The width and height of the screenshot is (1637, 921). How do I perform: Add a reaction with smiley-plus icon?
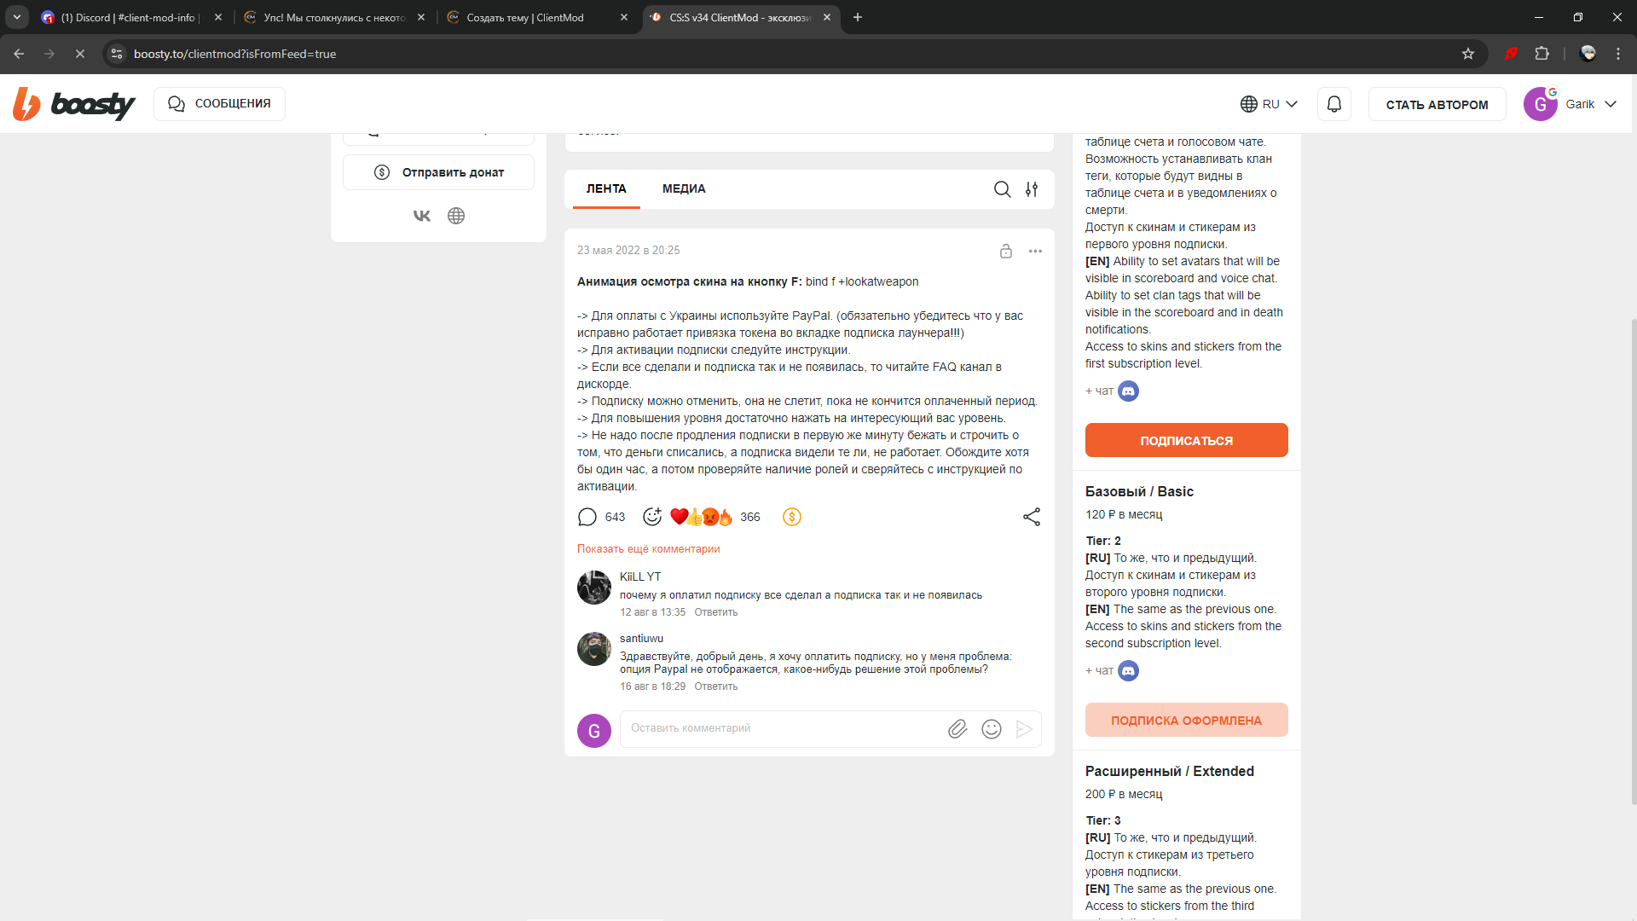tap(652, 517)
